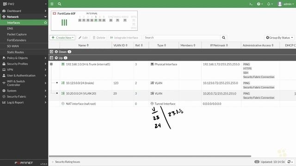This screenshot has width=296, height=166.
Task: Click the Dashboard gauge icon
Action: point(4,11)
